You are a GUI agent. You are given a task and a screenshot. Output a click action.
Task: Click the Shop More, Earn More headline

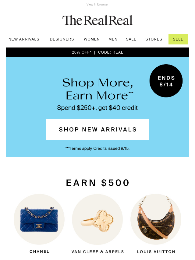coord(98,89)
